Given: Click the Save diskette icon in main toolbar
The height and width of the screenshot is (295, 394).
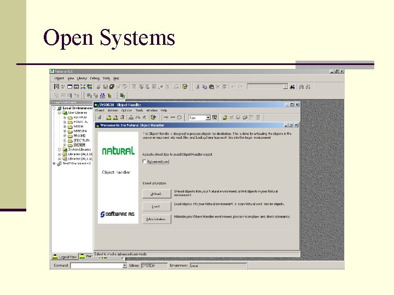Looking at the screenshot, I should pyautogui.click(x=105, y=87).
